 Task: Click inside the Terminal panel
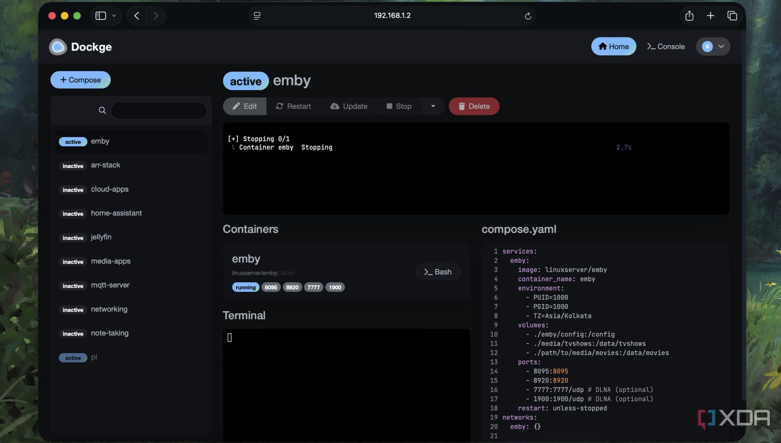347,385
